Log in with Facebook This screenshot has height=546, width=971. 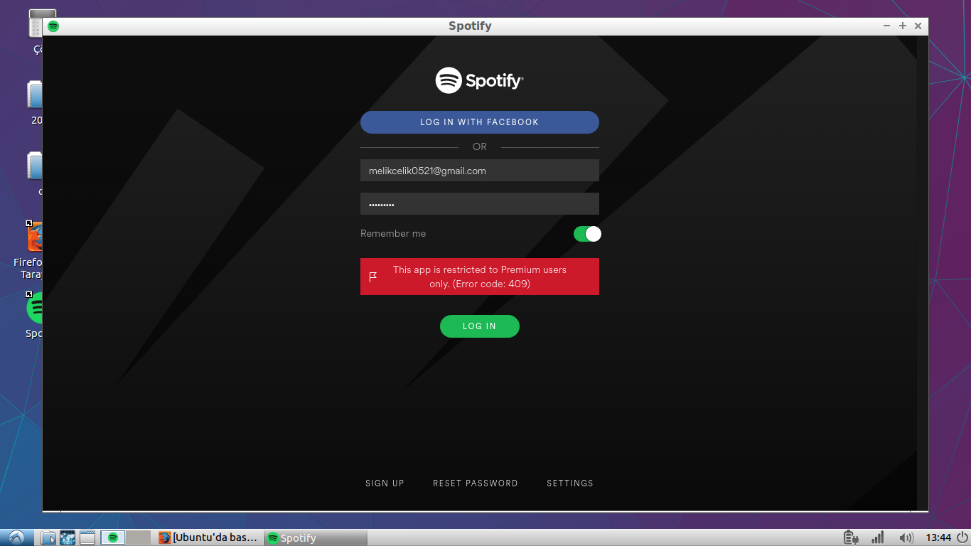[x=480, y=122]
